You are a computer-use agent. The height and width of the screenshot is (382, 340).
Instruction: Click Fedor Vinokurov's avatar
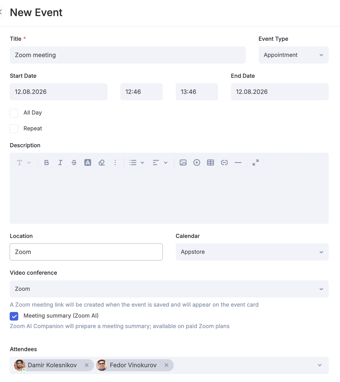click(x=102, y=365)
